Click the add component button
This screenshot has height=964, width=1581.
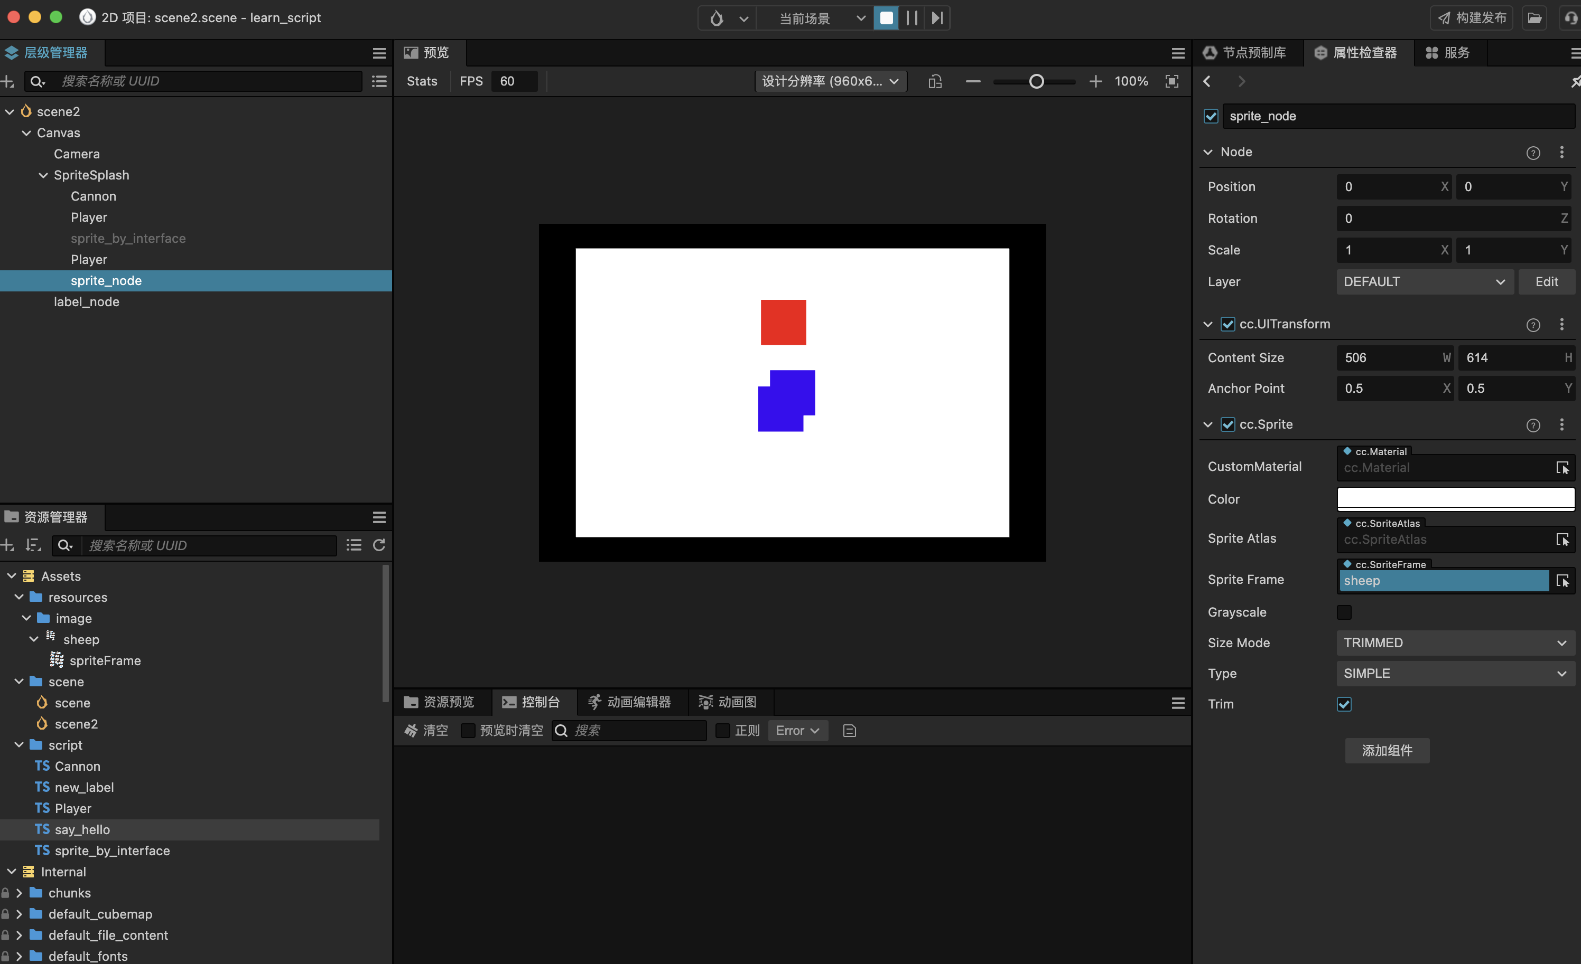point(1387,751)
